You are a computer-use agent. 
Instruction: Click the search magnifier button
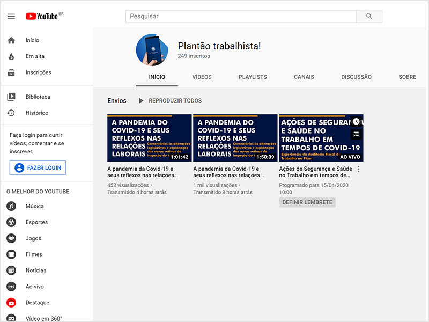tap(369, 16)
